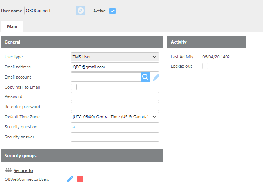Screen dimensions: 263x191
Task: Click into the Email address field
Action: [115, 67]
